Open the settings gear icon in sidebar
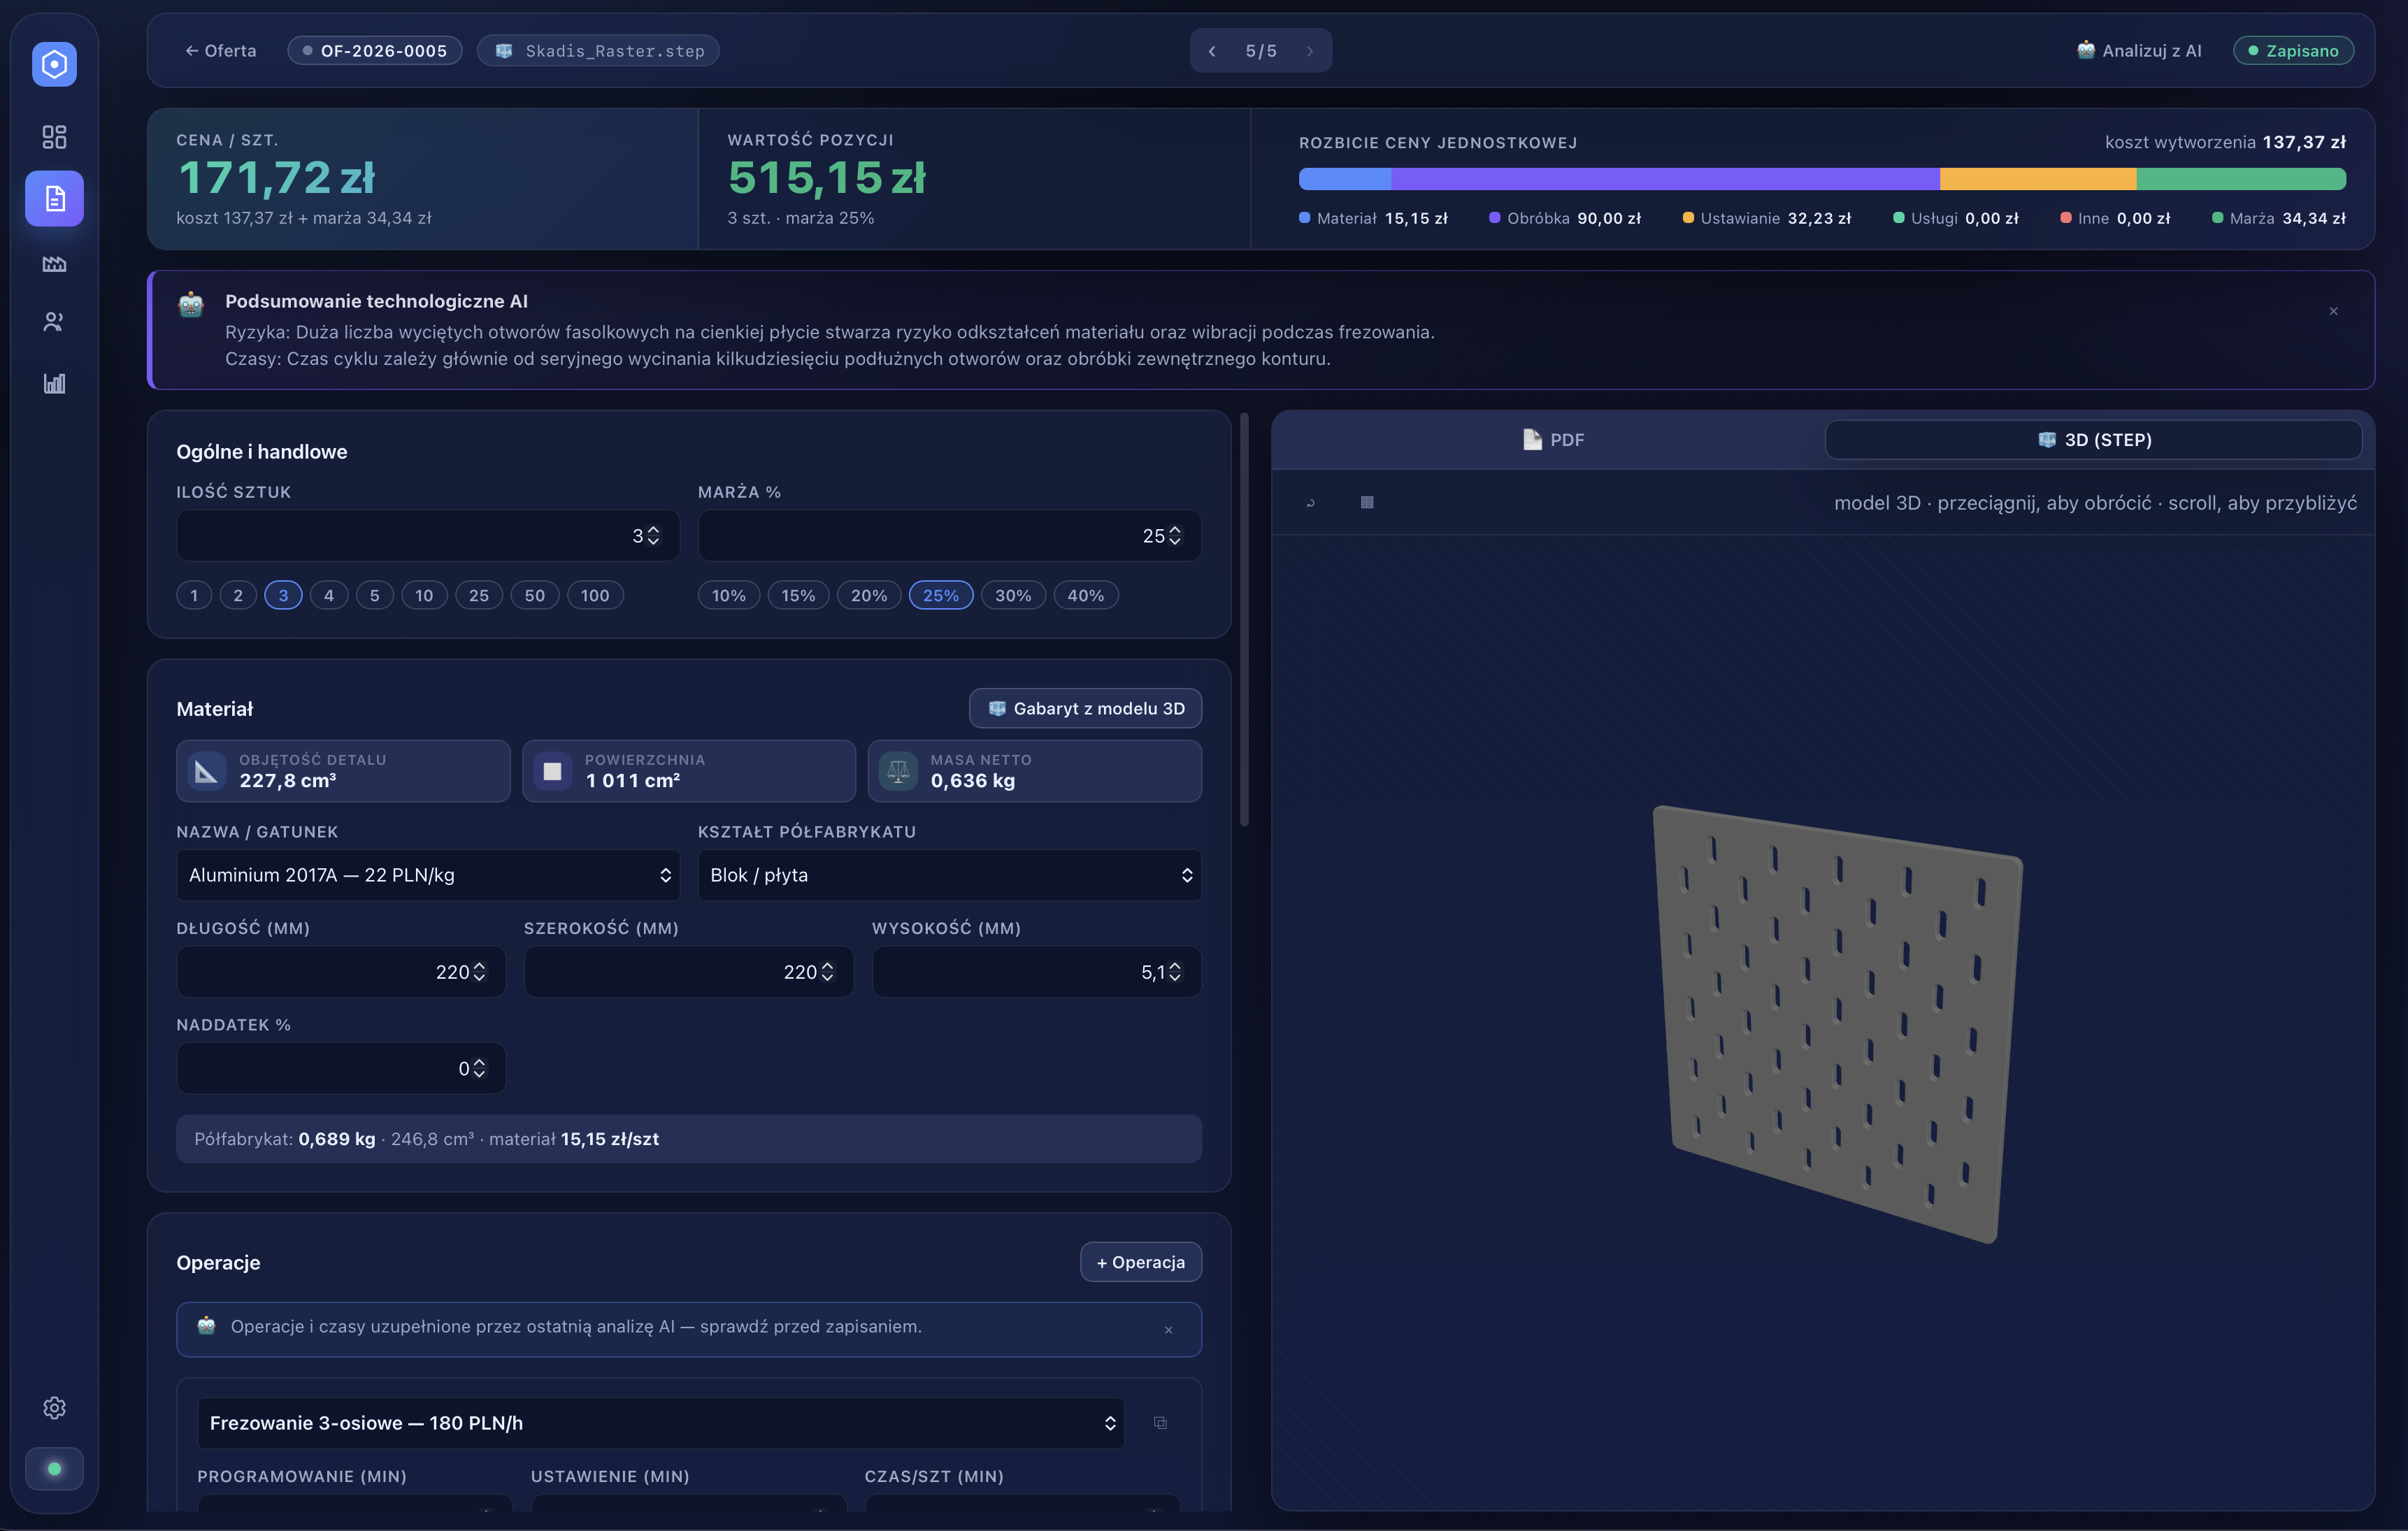This screenshot has width=2408, height=1531. pos(54,1408)
